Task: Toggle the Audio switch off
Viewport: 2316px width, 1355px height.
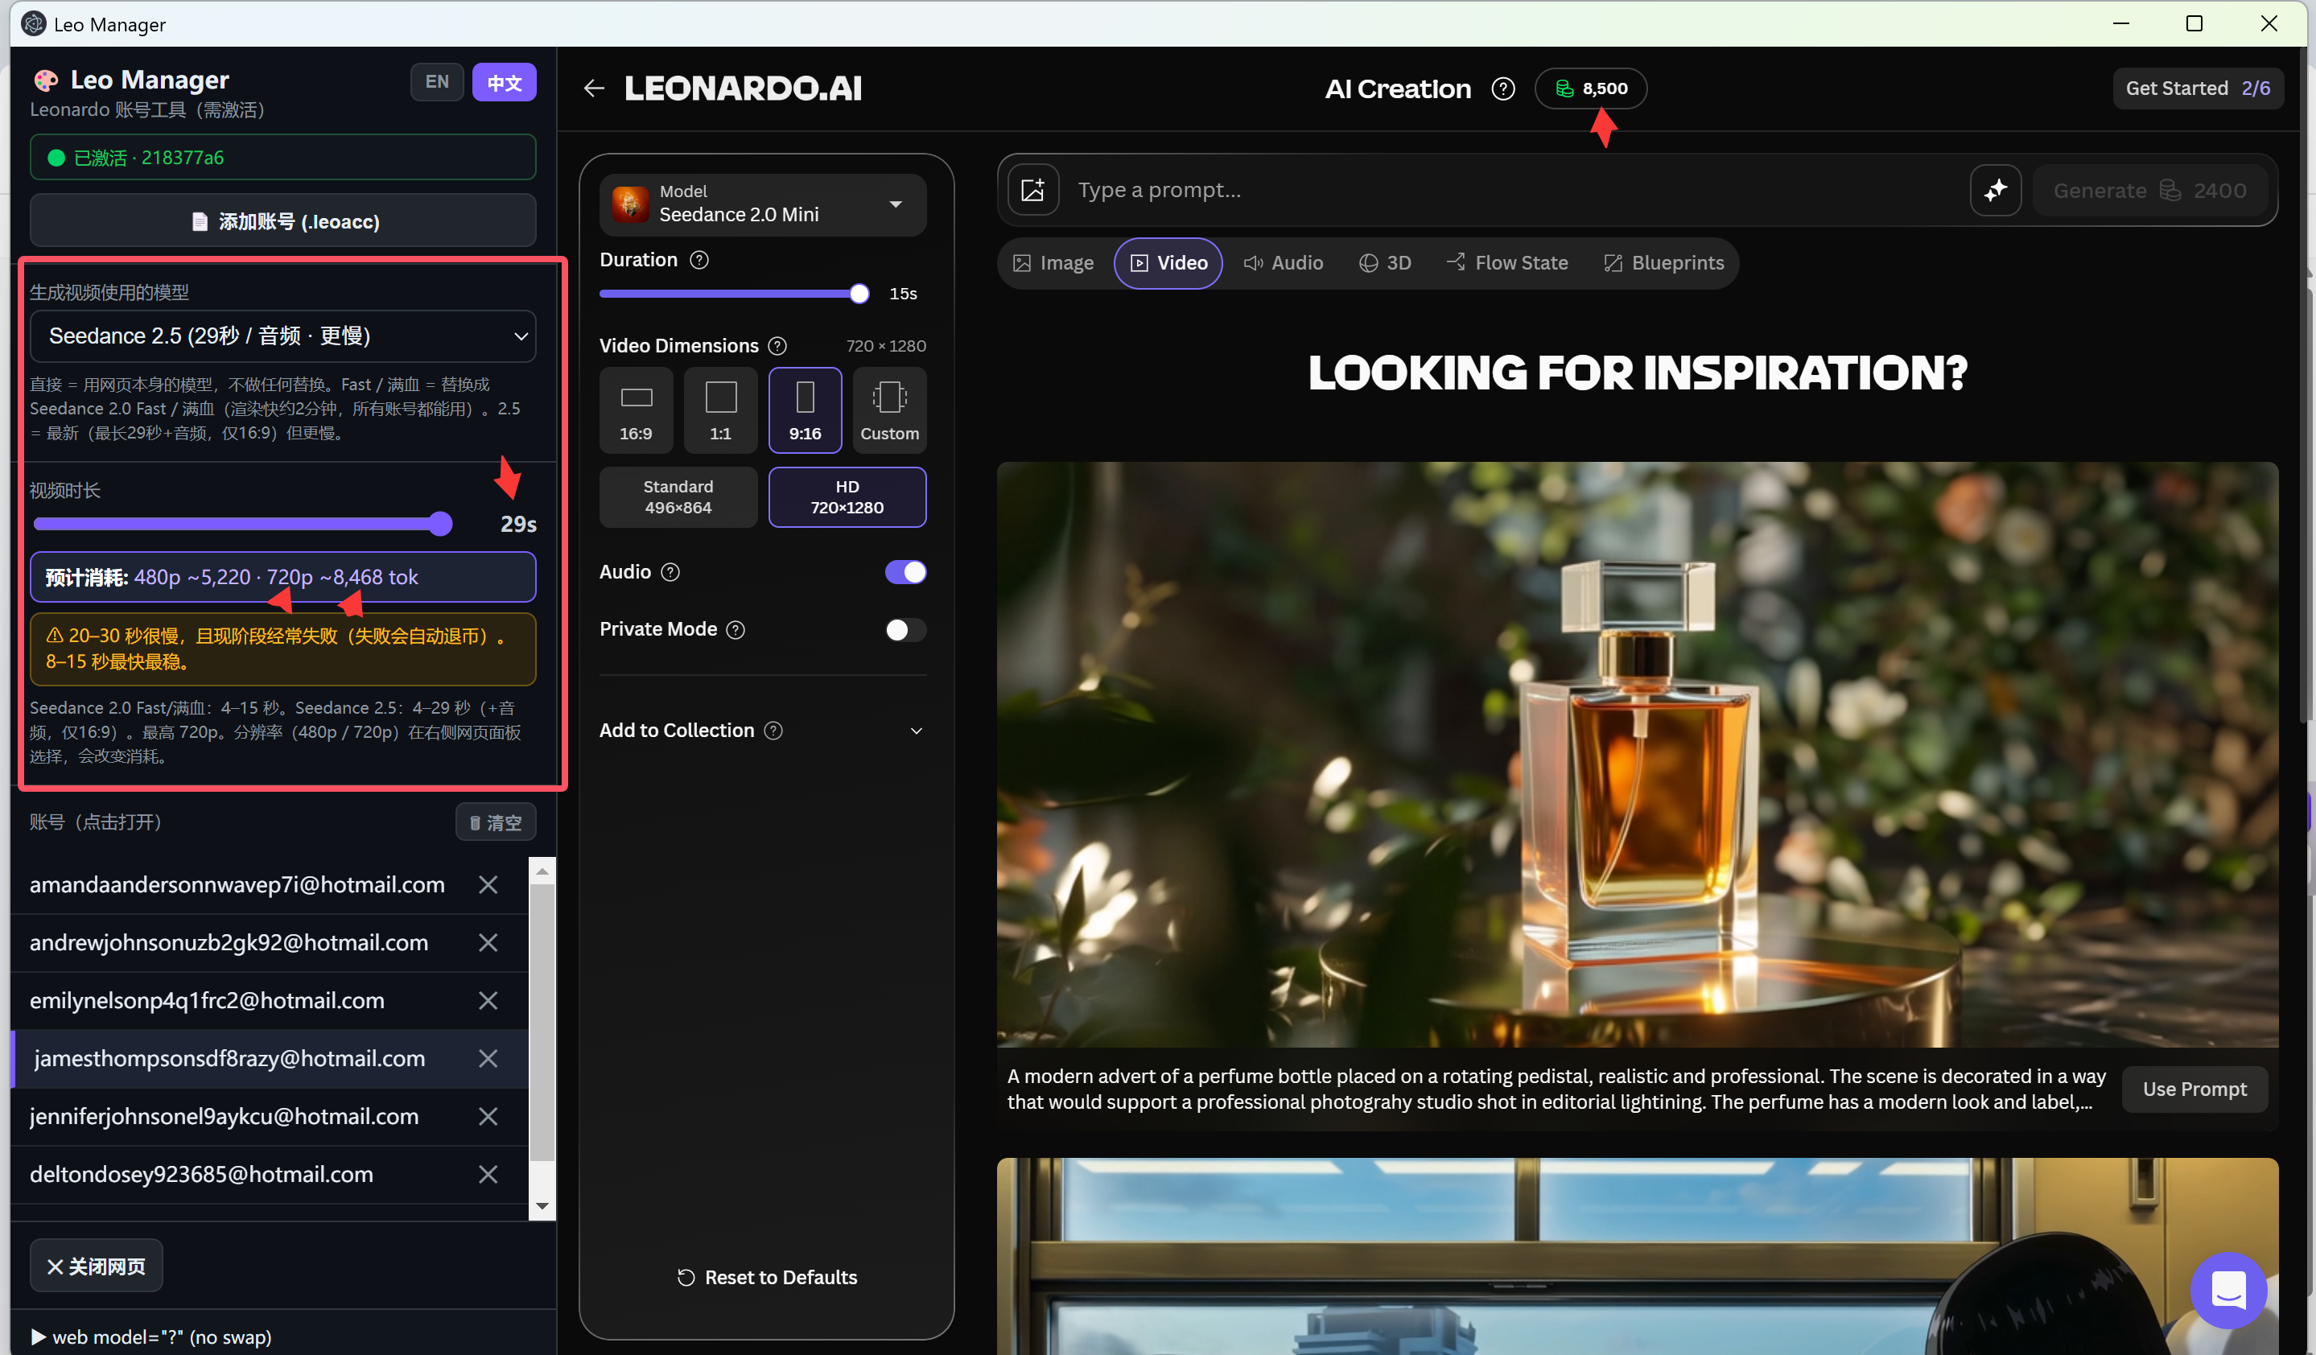Action: click(905, 571)
